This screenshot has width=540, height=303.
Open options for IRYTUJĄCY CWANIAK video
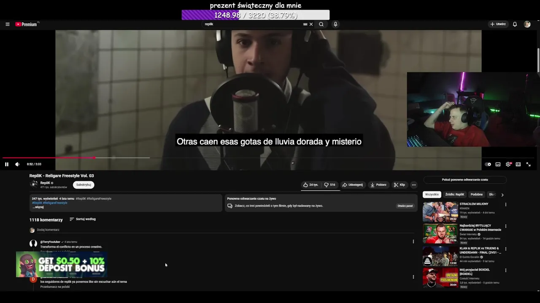[506, 226]
